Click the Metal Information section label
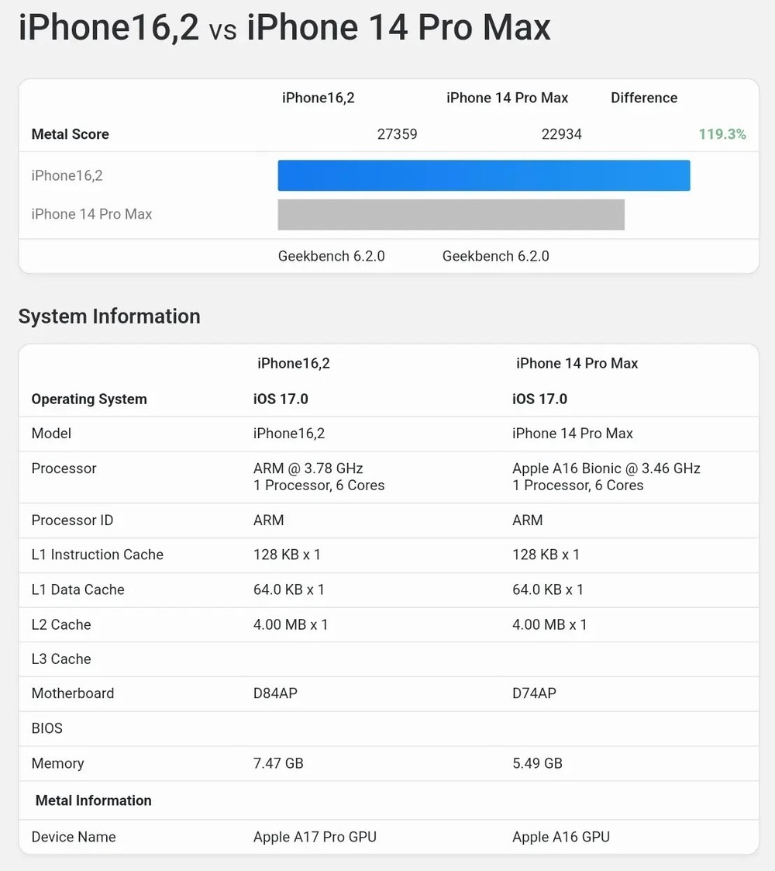The width and height of the screenshot is (775, 871). point(93,800)
